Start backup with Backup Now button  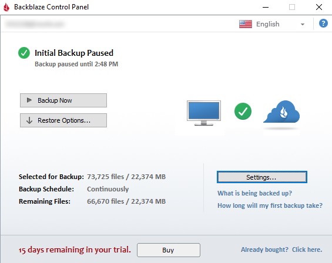pos(63,100)
